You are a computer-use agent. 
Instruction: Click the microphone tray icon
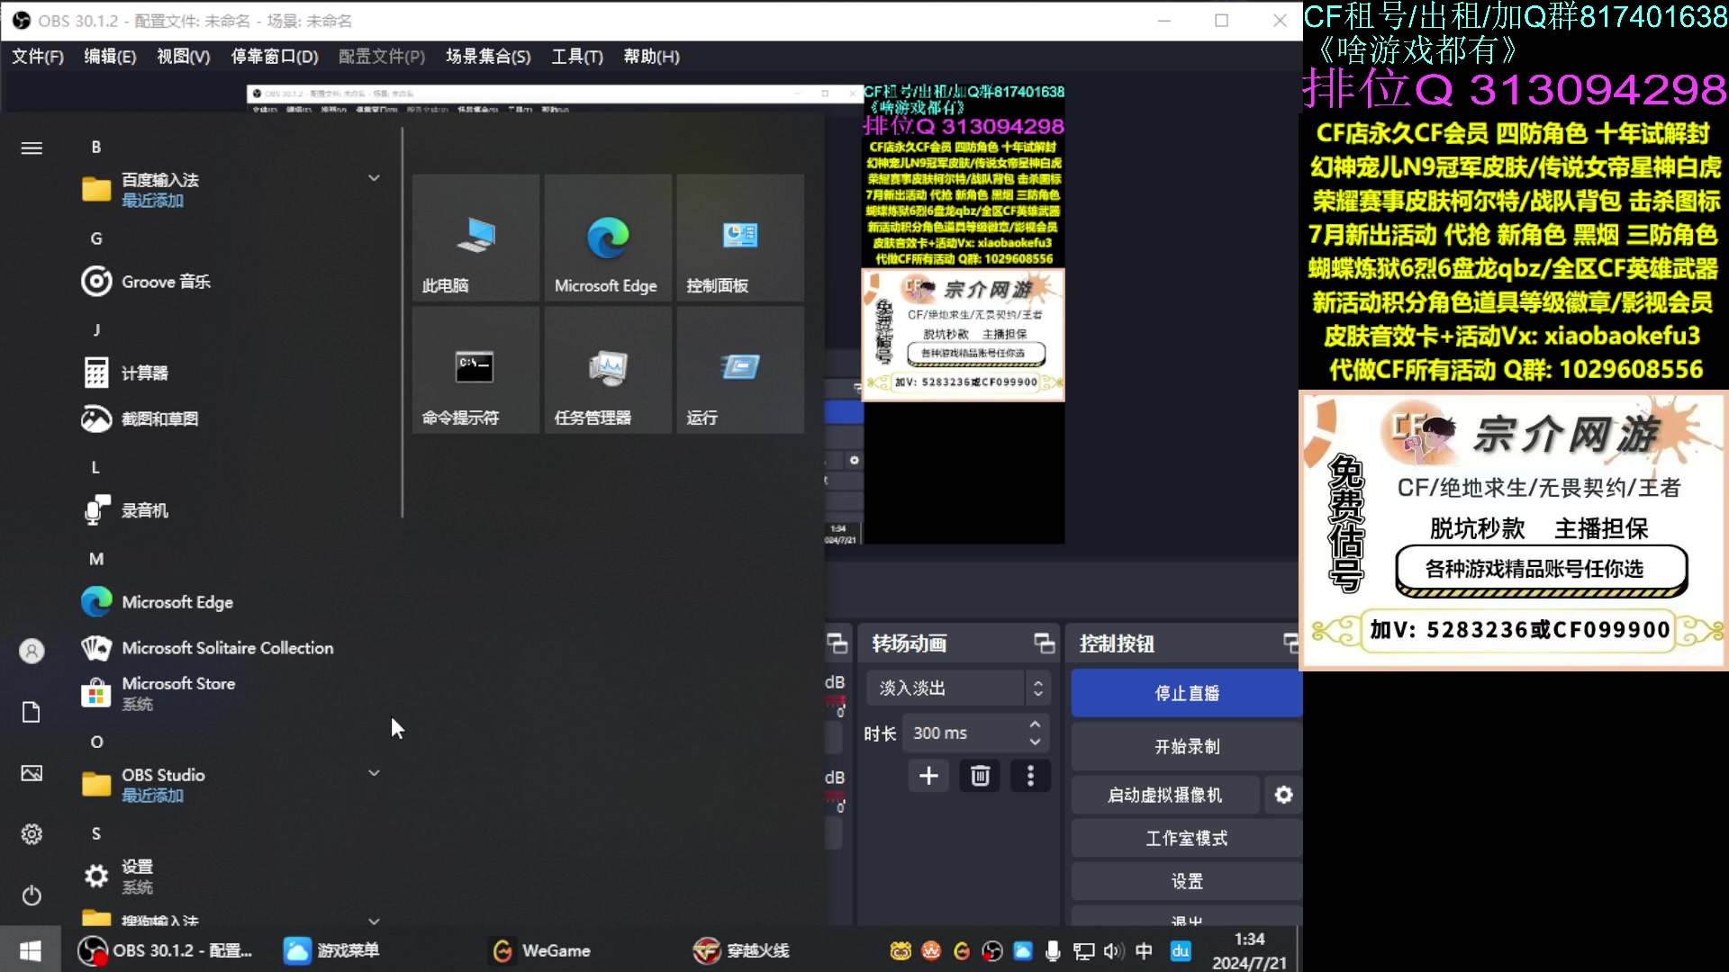tap(1052, 951)
